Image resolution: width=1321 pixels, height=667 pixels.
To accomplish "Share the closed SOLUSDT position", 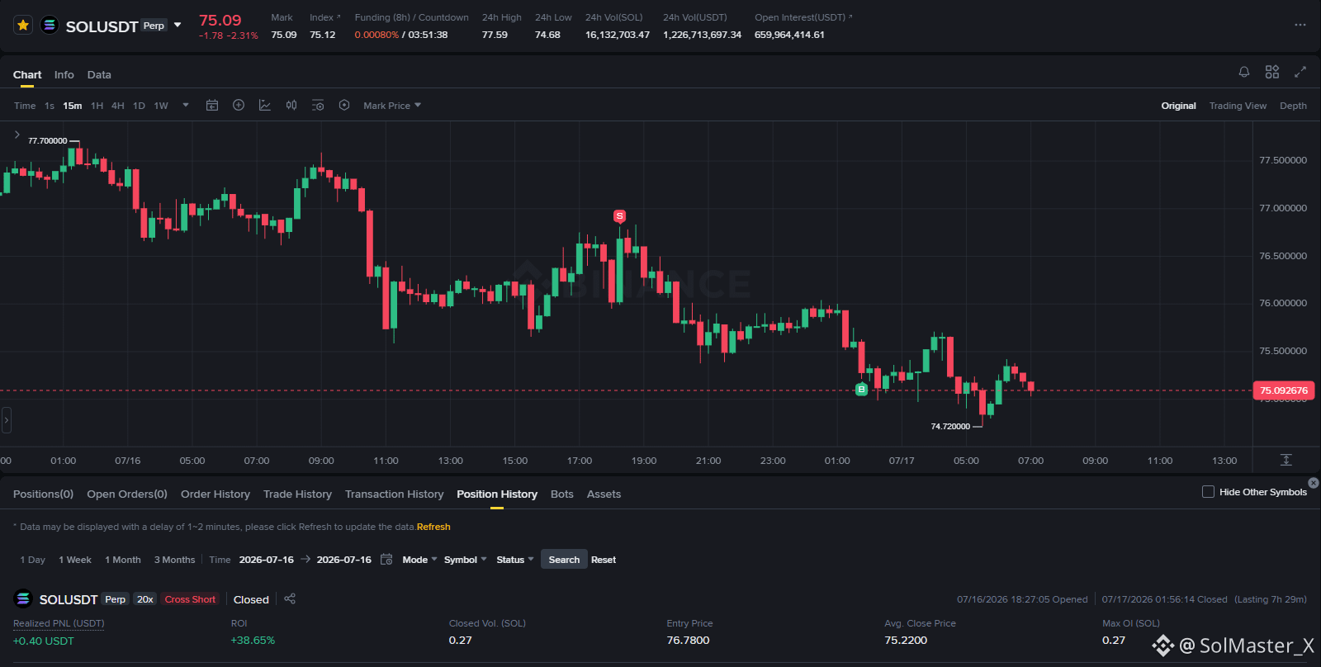I will pyautogui.click(x=290, y=598).
